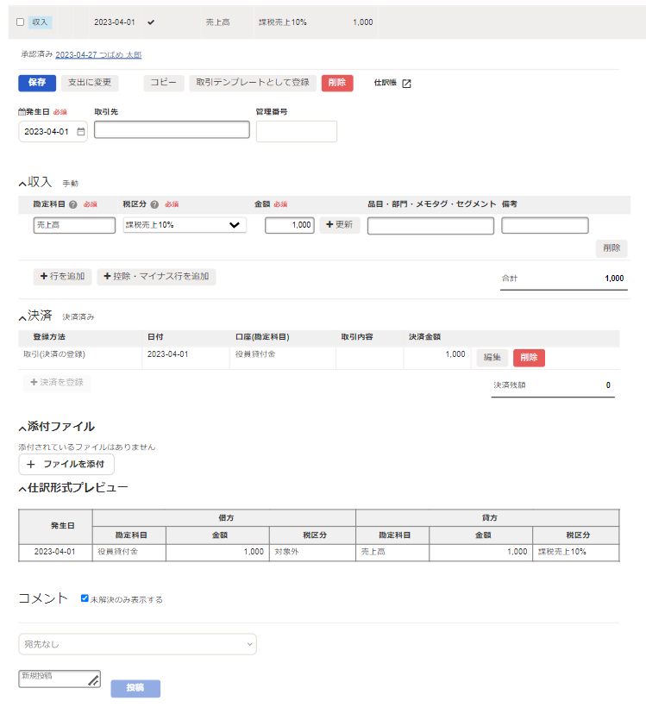Tick the checkbox beside 収入 row
This screenshot has width=646, height=707.
coord(21,22)
